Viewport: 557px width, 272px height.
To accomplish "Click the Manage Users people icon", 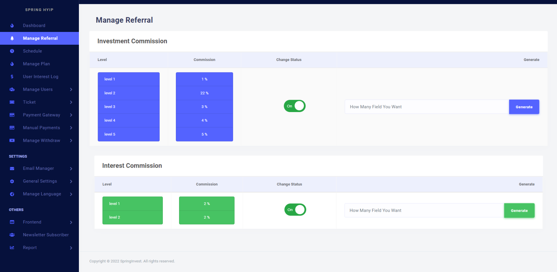I will click(x=12, y=89).
